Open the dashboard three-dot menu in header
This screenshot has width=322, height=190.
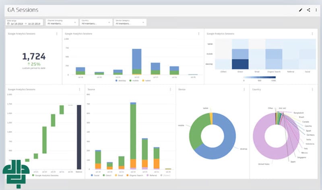pos(316,10)
